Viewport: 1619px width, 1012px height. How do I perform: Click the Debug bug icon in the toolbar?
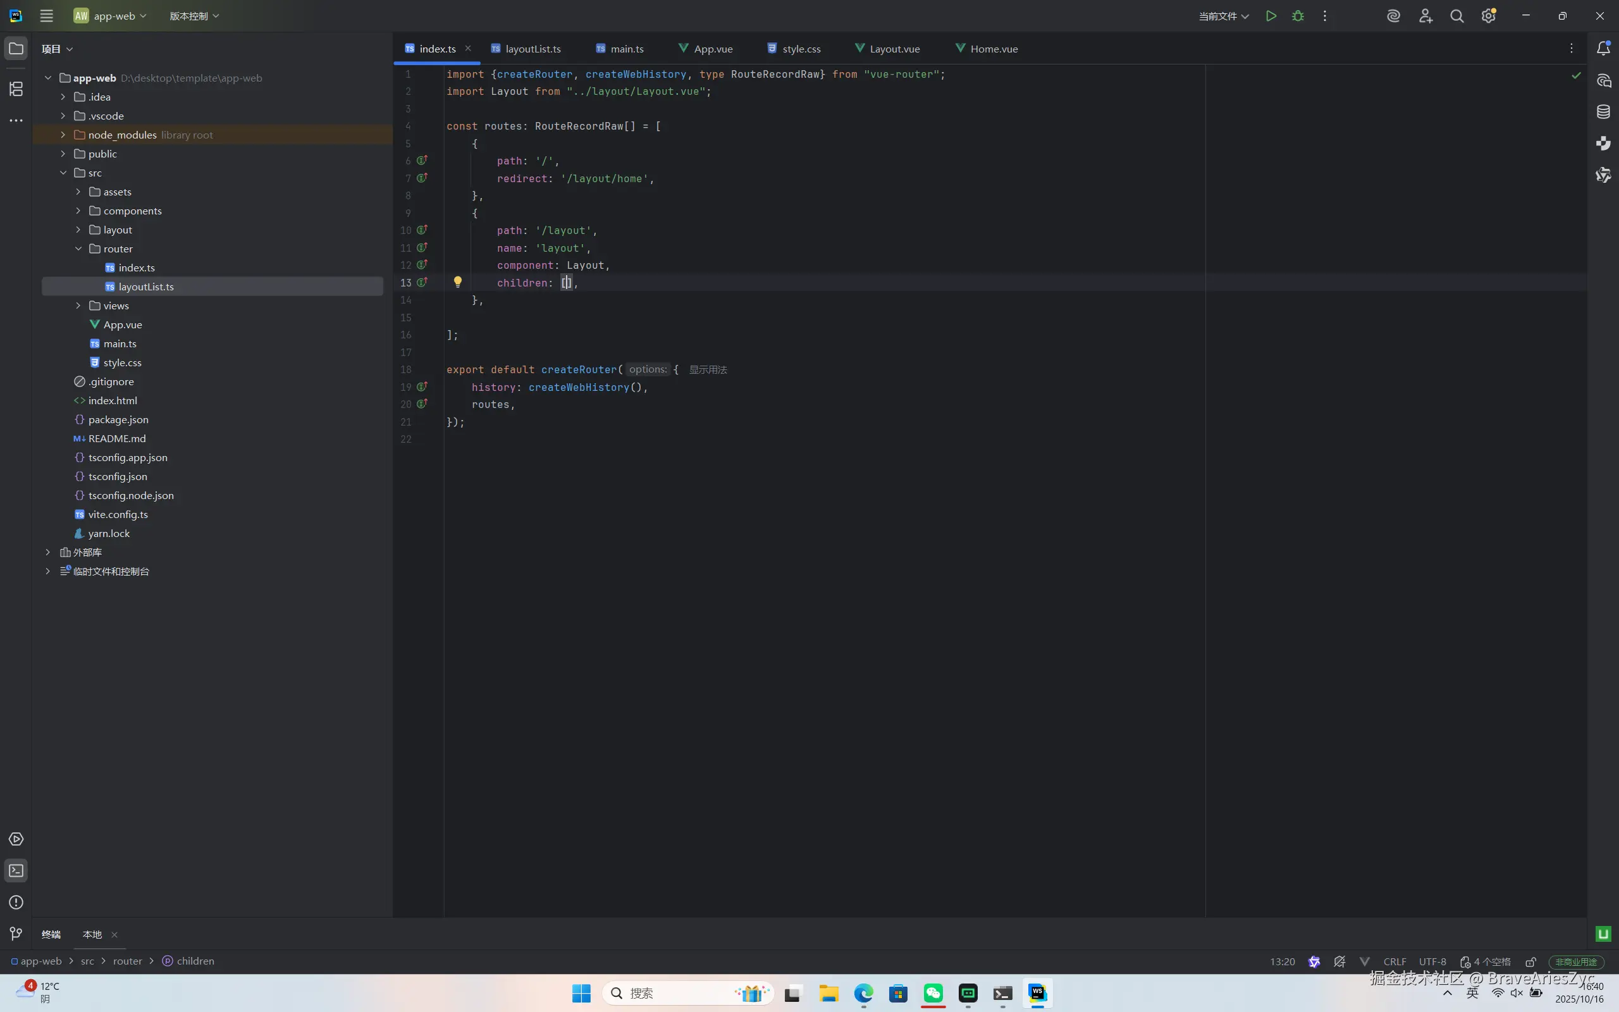pos(1298,16)
